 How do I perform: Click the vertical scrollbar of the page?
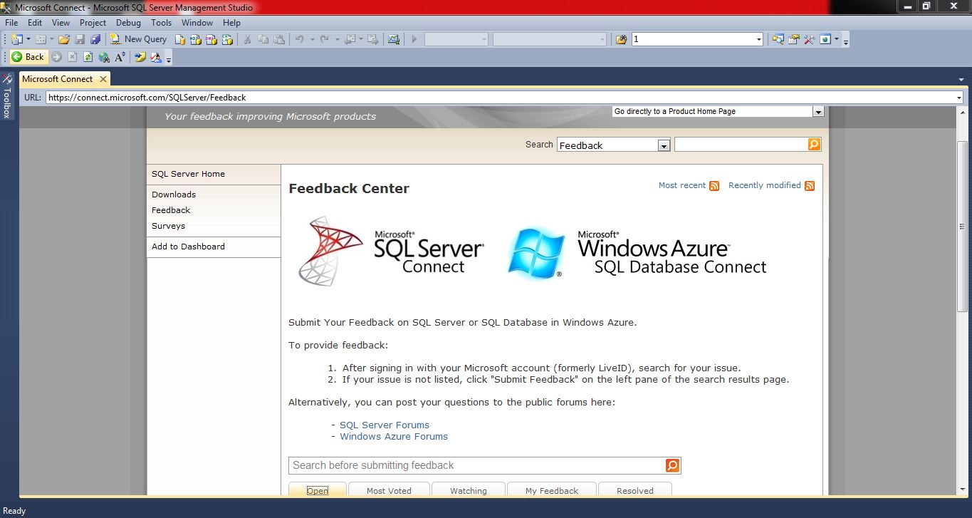(962, 228)
